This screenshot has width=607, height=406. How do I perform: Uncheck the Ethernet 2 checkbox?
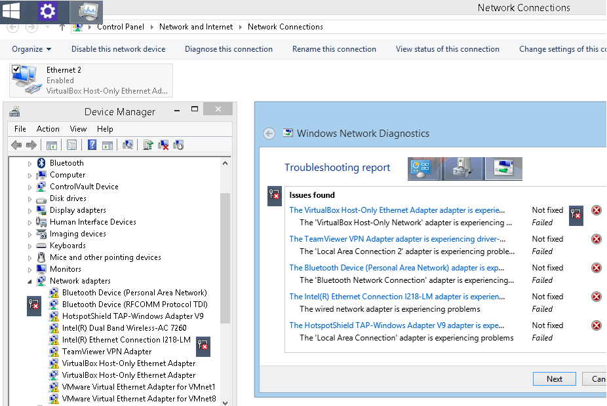(x=16, y=69)
